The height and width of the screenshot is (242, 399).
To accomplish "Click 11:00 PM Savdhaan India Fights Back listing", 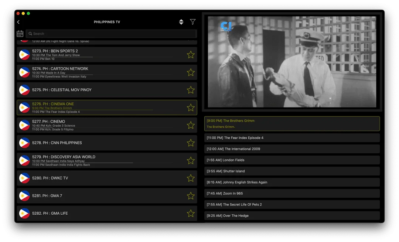I will point(61,165).
